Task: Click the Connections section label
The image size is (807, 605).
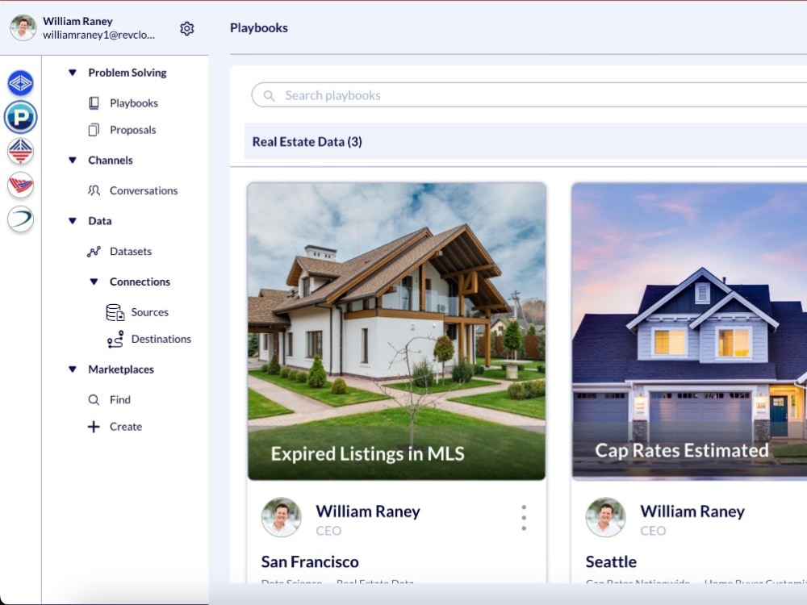Action: (x=140, y=282)
